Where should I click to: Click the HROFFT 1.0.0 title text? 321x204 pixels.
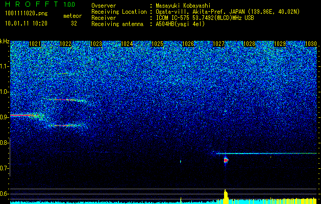pos(40,4)
